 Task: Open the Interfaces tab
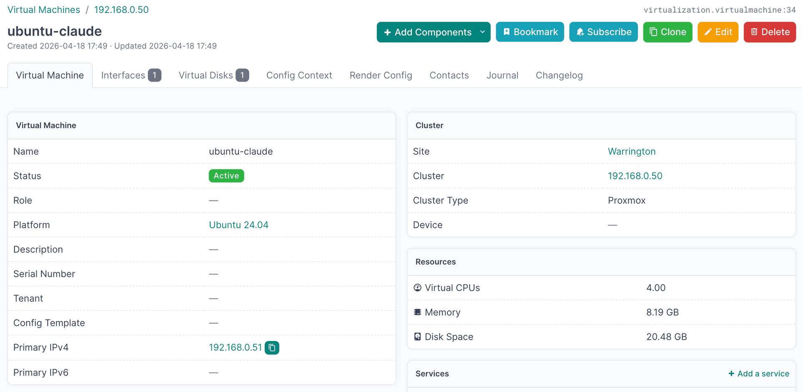coord(131,75)
